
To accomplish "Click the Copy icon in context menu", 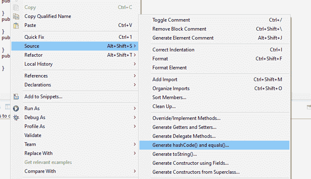I will coord(16,7).
